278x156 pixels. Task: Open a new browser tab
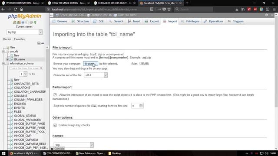pos(187,3)
